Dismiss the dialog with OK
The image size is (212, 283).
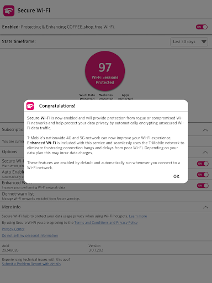point(176,176)
